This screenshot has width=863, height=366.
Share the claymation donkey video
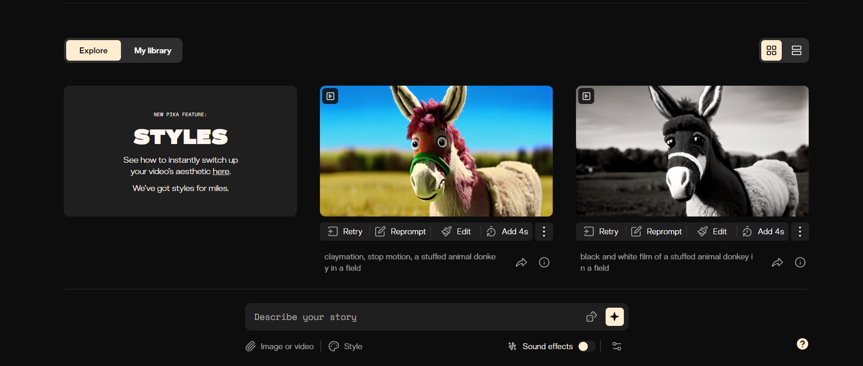(x=521, y=263)
